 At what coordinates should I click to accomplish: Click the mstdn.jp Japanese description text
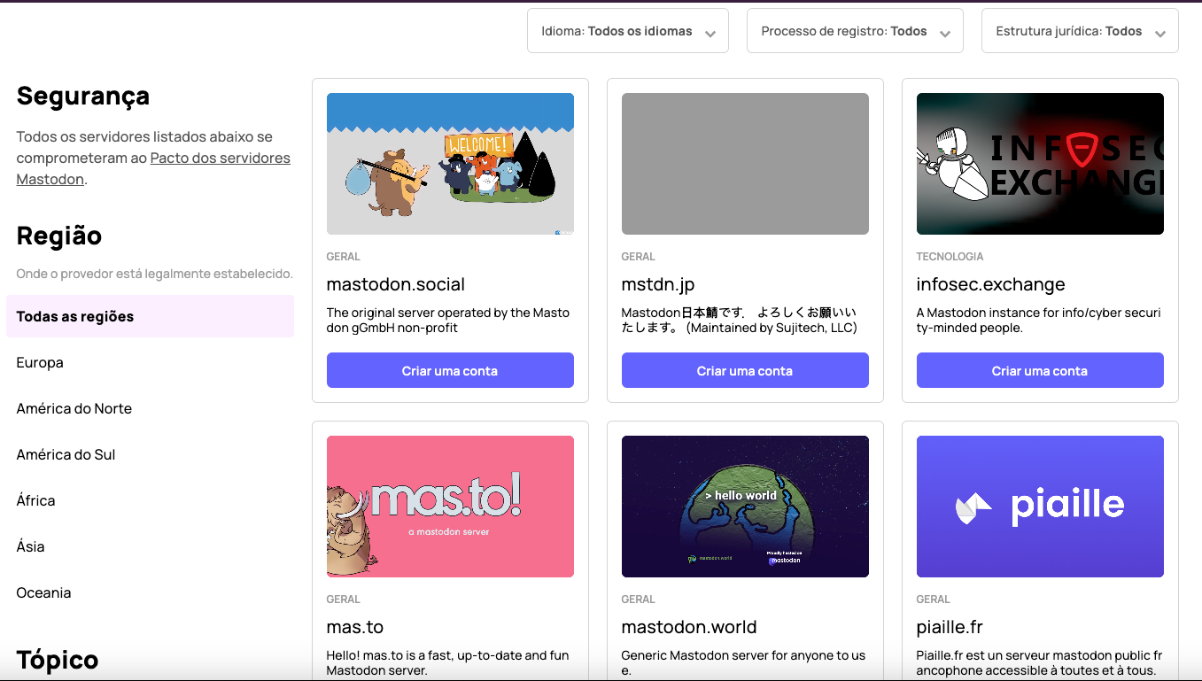click(740, 320)
